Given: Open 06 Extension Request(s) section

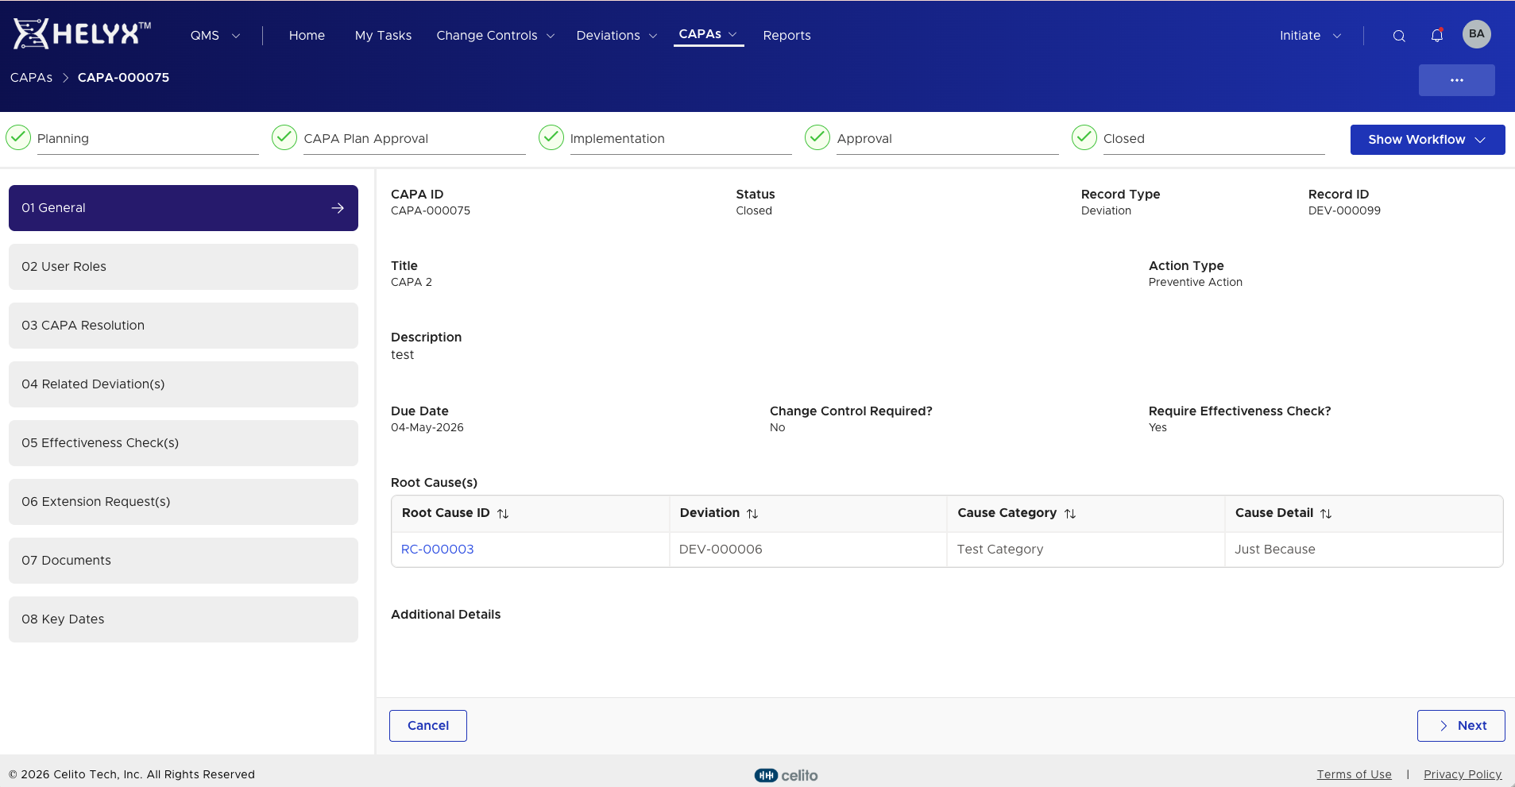Looking at the screenshot, I should click(184, 502).
